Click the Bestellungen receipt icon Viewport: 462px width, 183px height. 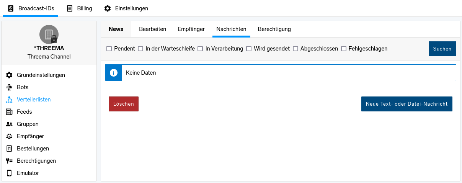pos(9,149)
